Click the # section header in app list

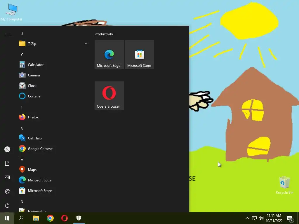(22, 34)
